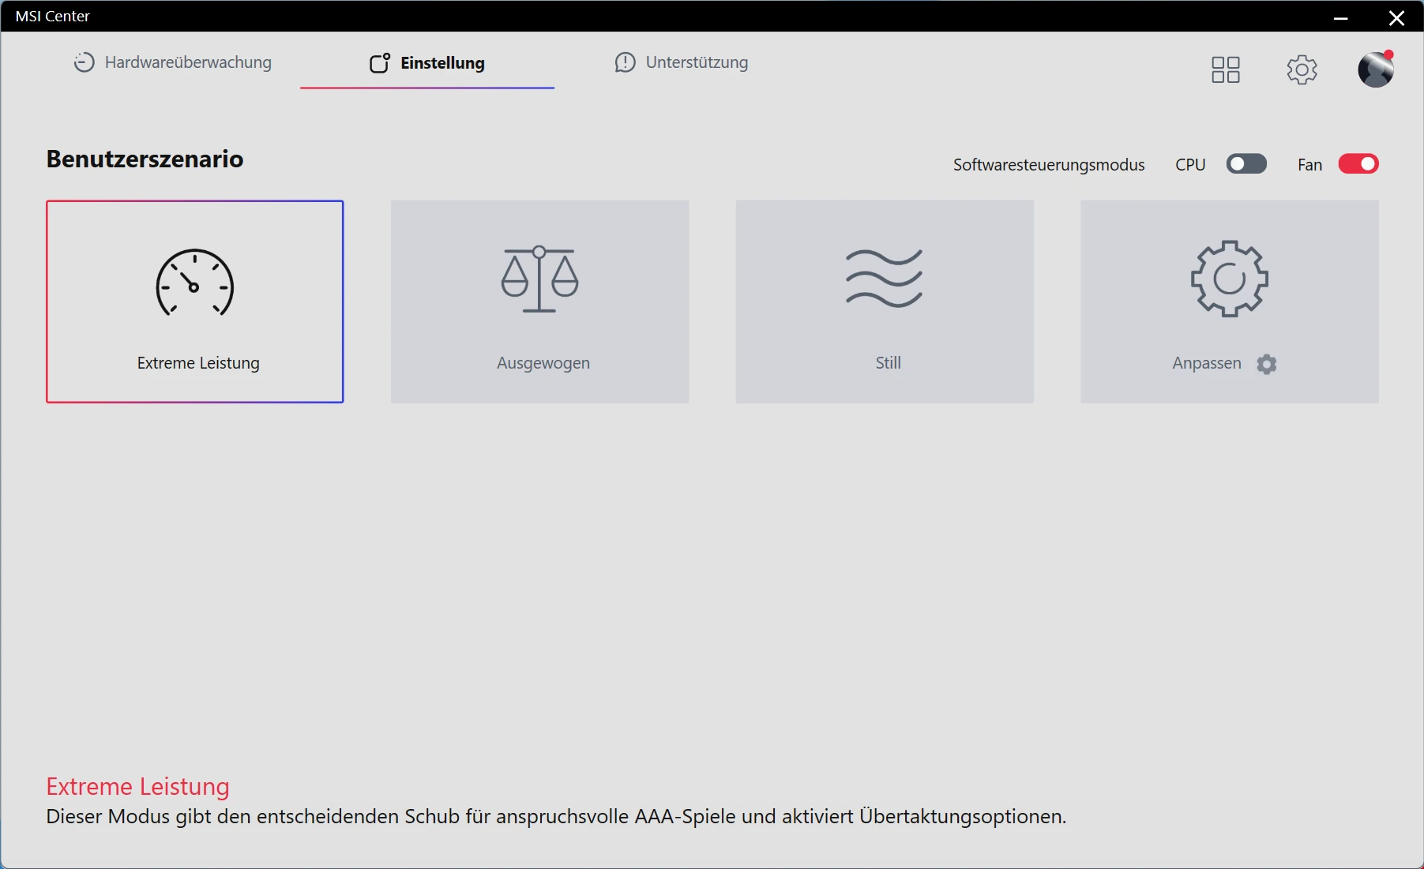Minimize the MSI Center window
Image resolution: width=1424 pixels, height=869 pixels.
coord(1340,17)
